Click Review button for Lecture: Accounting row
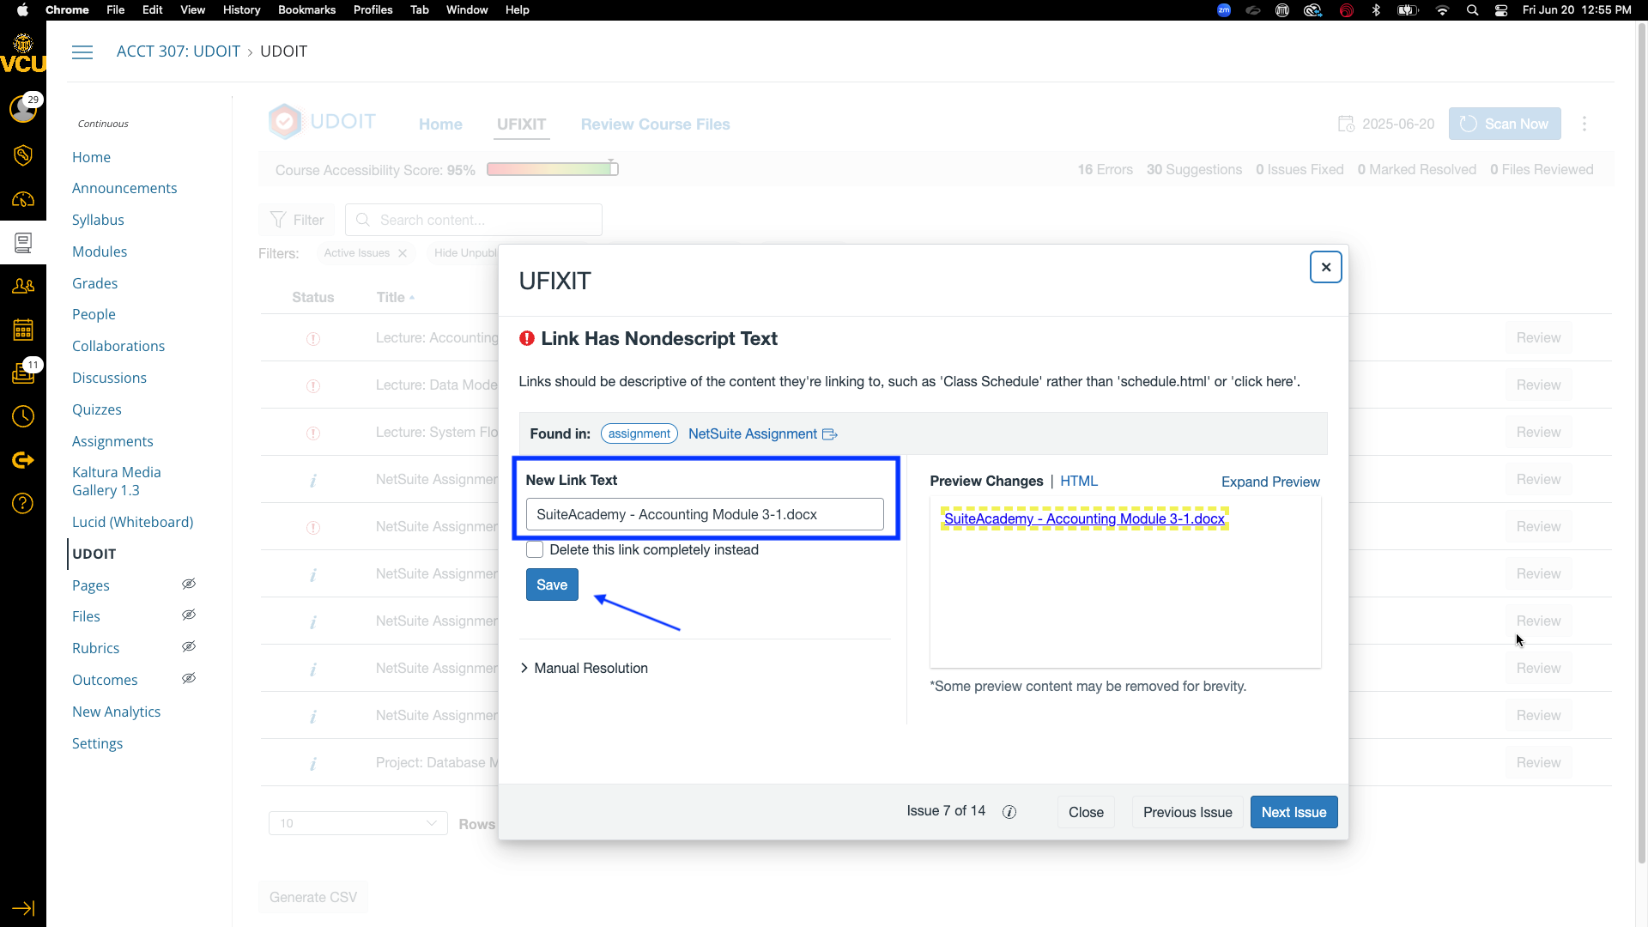1648x927 pixels. [x=1538, y=338]
